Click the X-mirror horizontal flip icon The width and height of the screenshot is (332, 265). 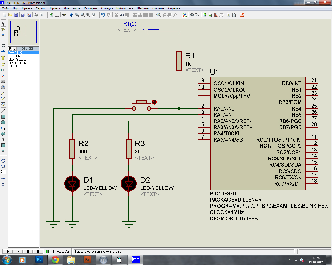(x=3, y=179)
